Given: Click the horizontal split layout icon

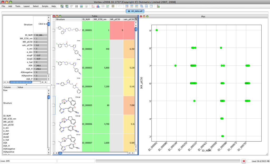Looking at the screenshot, I should pos(146,6).
